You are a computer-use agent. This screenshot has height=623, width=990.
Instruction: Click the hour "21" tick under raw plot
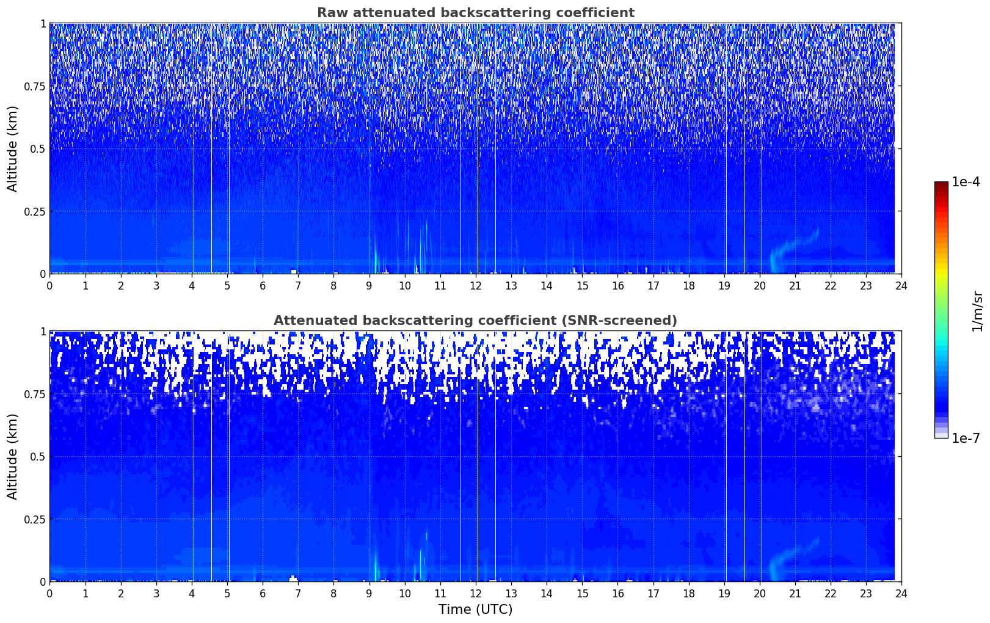[x=795, y=285]
